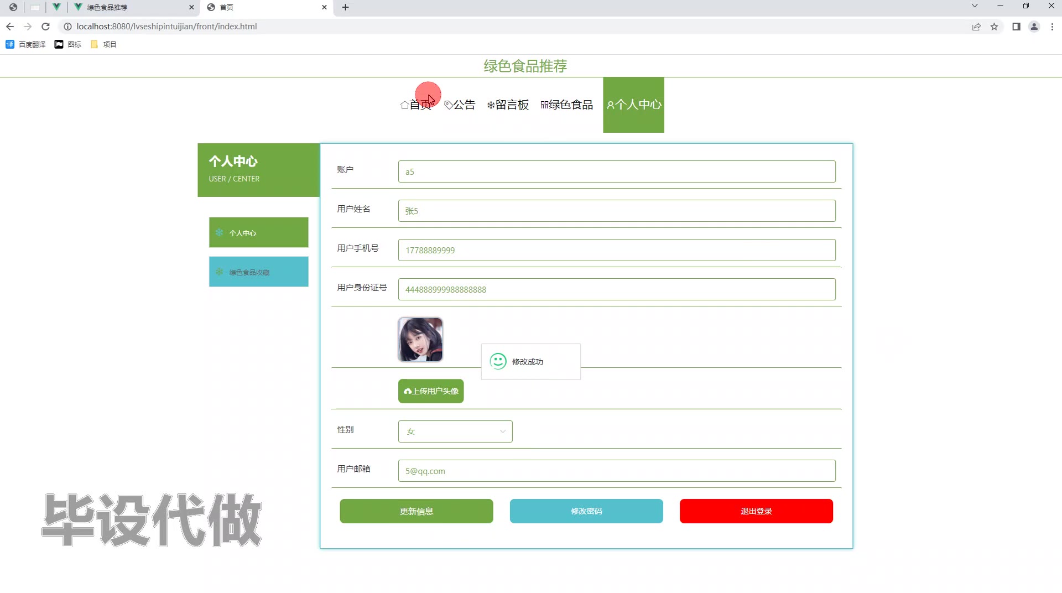This screenshot has height=593, width=1062.
Task: Click the 账户 input field
Action: [617, 171]
